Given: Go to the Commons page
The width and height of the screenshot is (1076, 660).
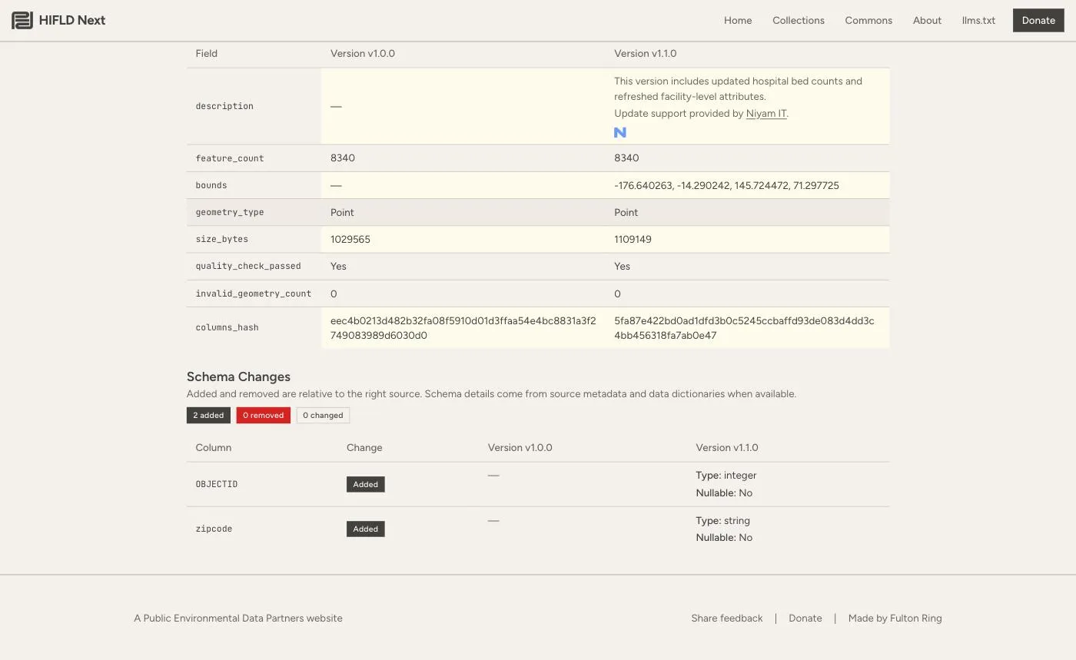Looking at the screenshot, I should point(868,21).
